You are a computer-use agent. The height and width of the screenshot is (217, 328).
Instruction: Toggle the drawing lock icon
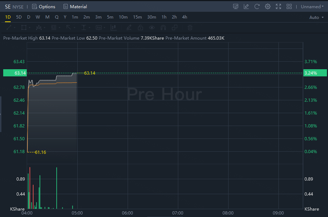coord(140,27)
